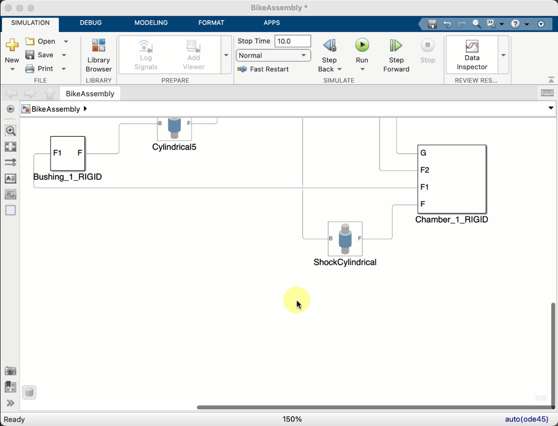Image resolution: width=558 pixels, height=426 pixels.
Task: Expand the Open file dropdown arrow
Action: pyautogui.click(x=65, y=41)
